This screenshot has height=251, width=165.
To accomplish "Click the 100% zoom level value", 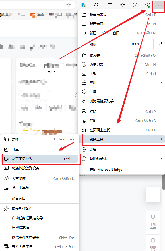I will click(x=135, y=44).
